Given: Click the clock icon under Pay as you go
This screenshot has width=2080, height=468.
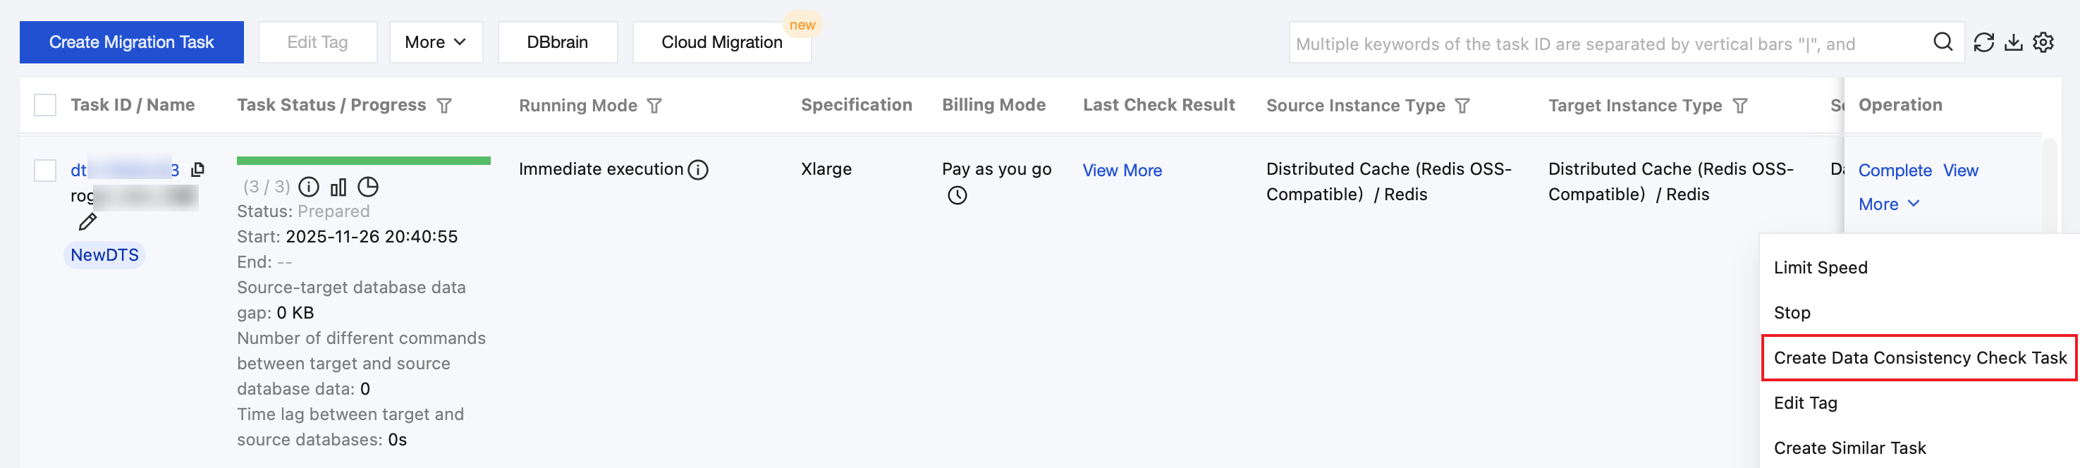Looking at the screenshot, I should [957, 195].
